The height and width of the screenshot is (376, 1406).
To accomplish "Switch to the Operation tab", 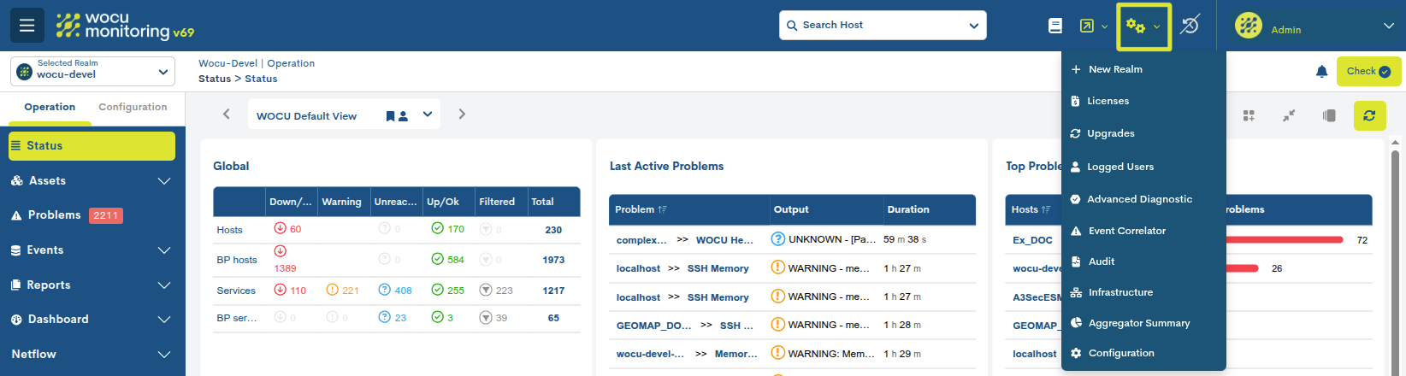I will click(50, 107).
